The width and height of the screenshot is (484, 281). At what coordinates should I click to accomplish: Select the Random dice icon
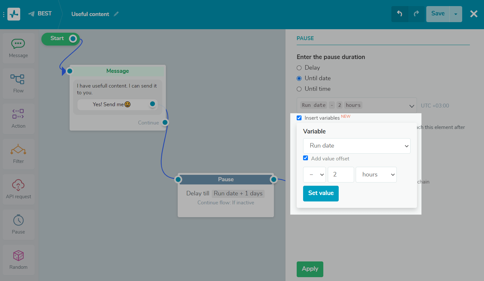[x=18, y=256]
